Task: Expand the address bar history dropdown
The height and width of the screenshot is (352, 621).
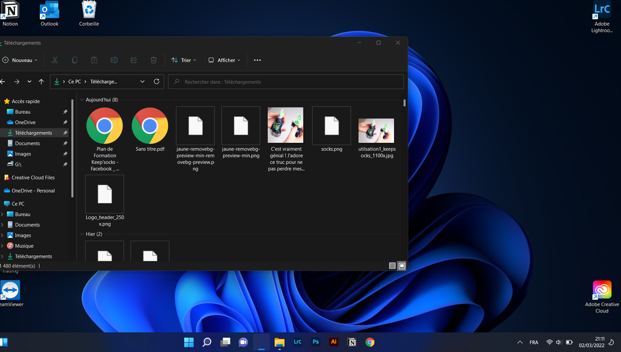Action: tap(142, 81)
